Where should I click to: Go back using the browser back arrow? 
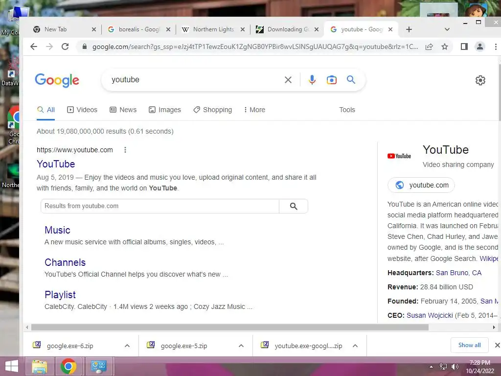coord(34,47)
